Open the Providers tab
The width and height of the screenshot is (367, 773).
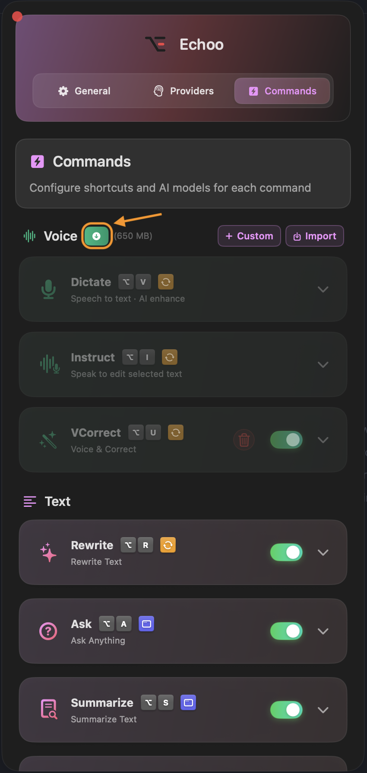coord(183,91)
